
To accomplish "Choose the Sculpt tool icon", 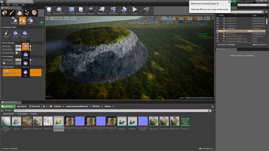I will (x=6, y=34).
